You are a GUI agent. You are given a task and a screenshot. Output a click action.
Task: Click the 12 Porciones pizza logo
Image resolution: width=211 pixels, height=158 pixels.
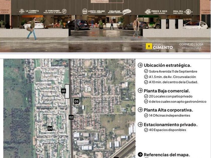click(x=64, y=11)
